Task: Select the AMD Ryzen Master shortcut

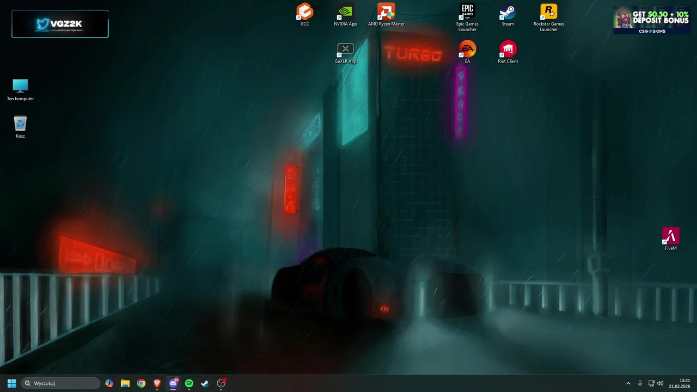Action: [x=386, y=15]
